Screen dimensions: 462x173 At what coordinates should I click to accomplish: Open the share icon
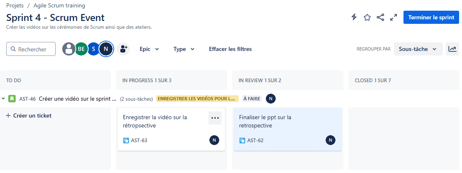[x=380, y=17]
